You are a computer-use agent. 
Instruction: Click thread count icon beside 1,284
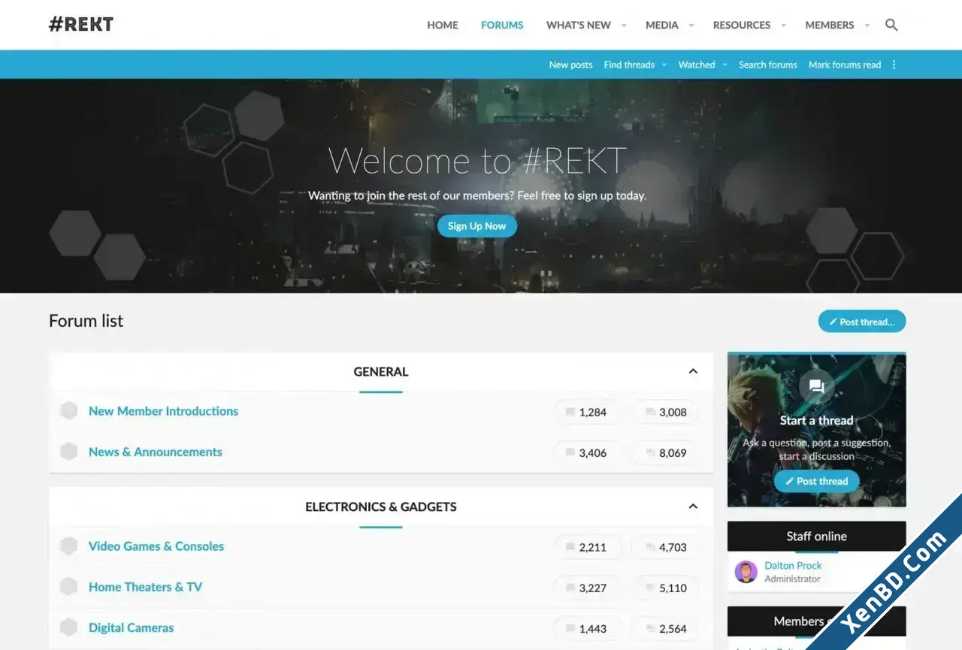570,412
